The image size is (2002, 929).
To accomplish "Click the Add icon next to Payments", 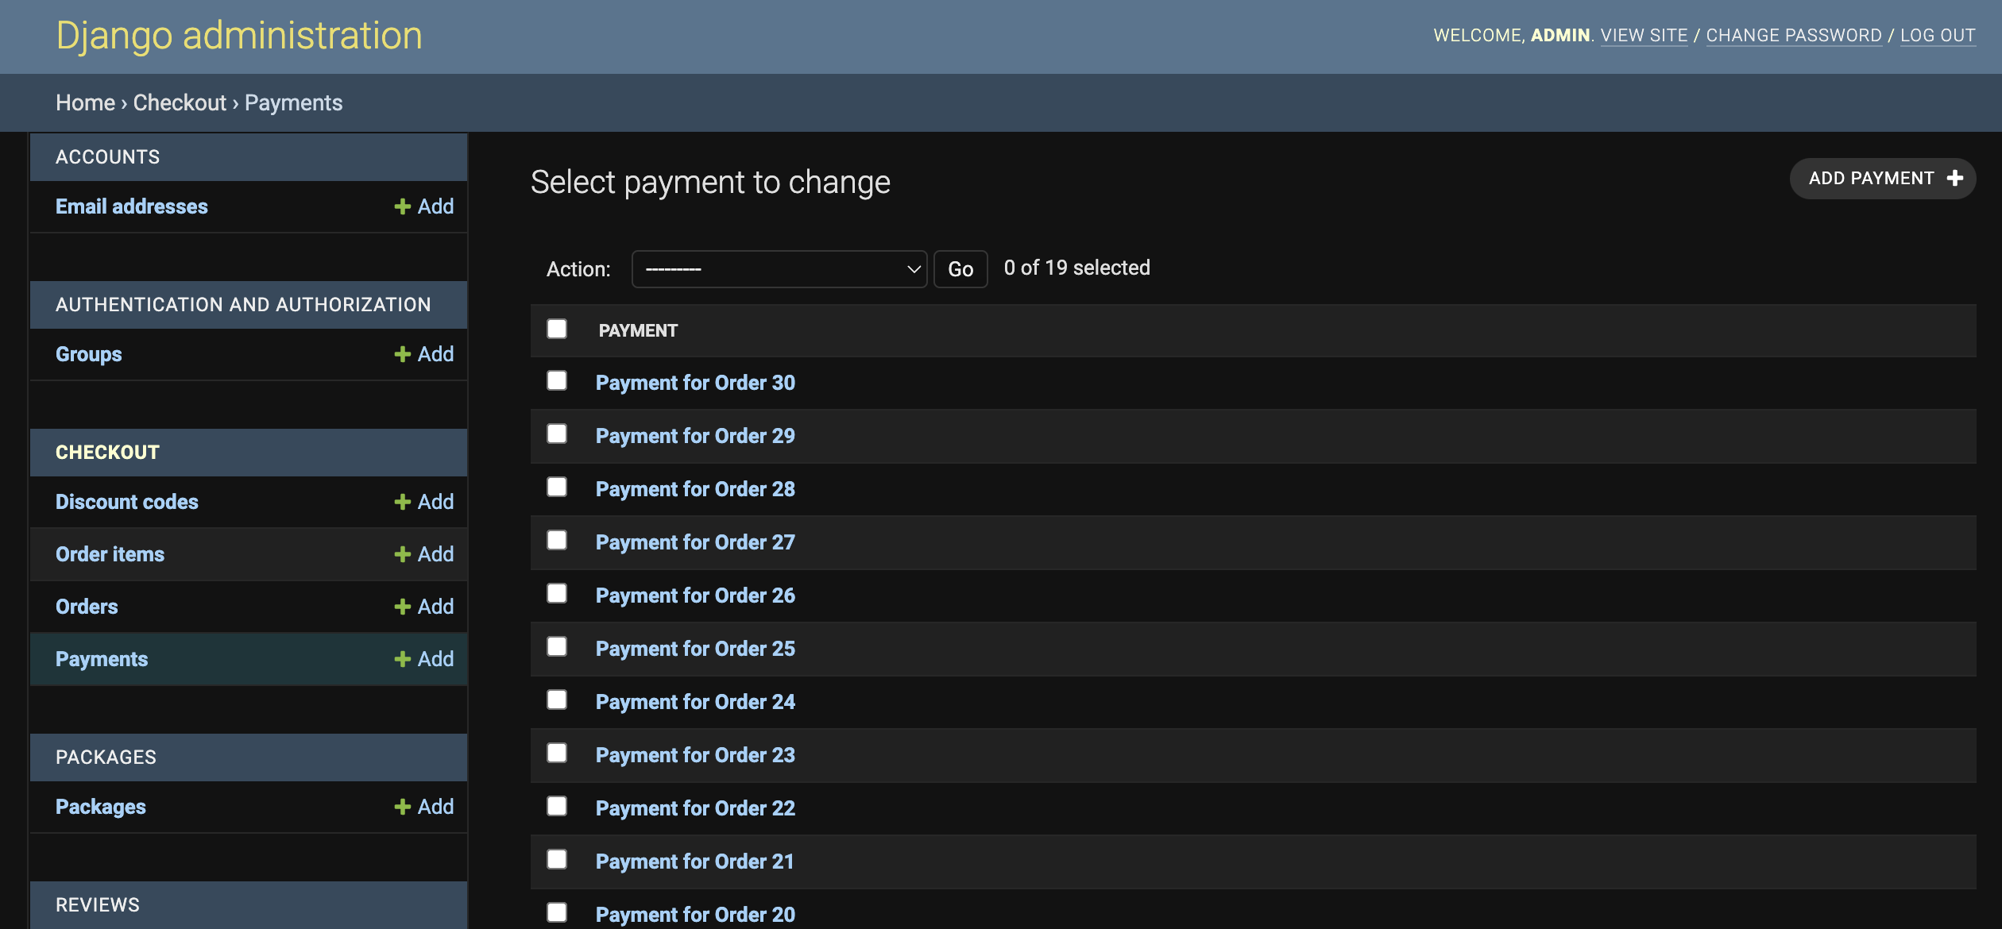I will [x=403, y=658].
